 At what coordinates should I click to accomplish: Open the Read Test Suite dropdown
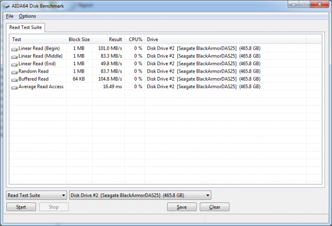(x=36, y=196)
